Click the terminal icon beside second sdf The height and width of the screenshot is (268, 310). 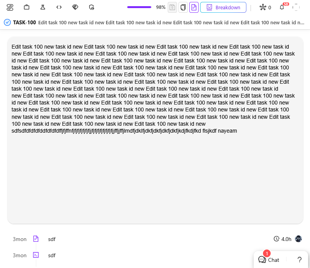[x=36, y=255]
